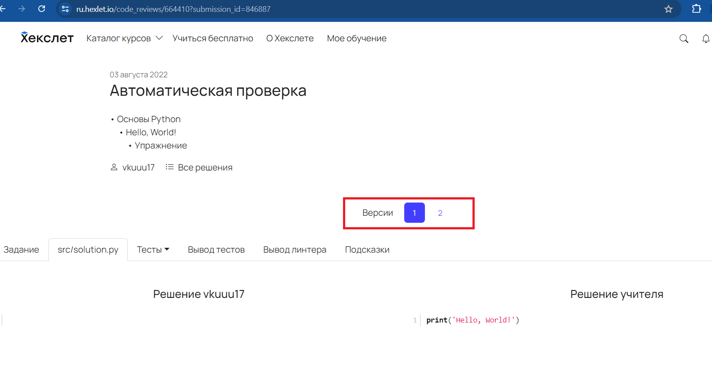Bookmark this page with the star icon
The image size is (712, 366).
[x=668, y=9]
